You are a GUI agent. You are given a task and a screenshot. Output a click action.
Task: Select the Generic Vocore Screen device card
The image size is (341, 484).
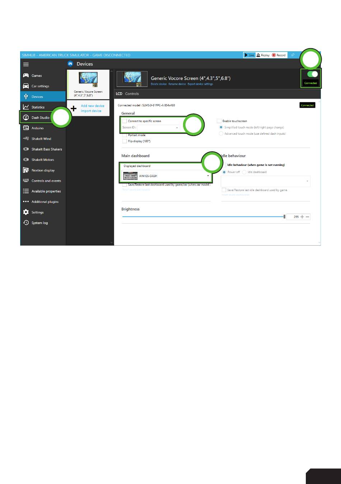click(88, 85)
